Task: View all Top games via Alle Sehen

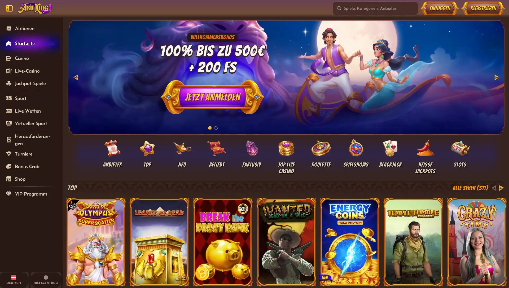Action: 470,188
